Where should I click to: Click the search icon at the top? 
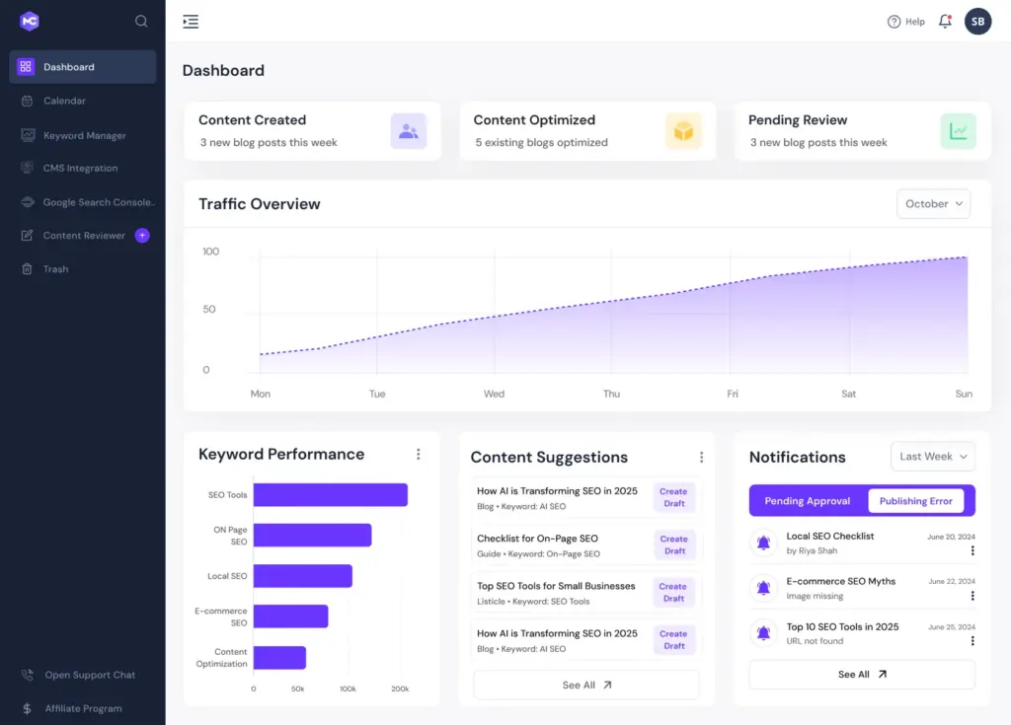click(x=141, y=20)
